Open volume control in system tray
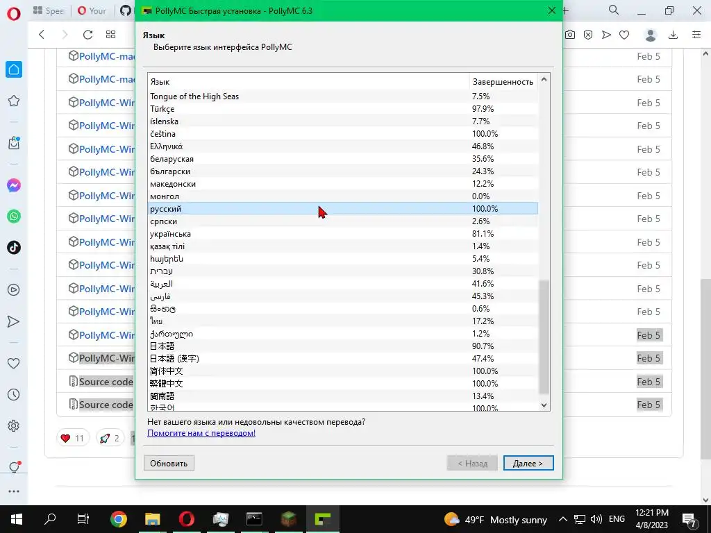The image size is (711, 533). pos(596,519)
